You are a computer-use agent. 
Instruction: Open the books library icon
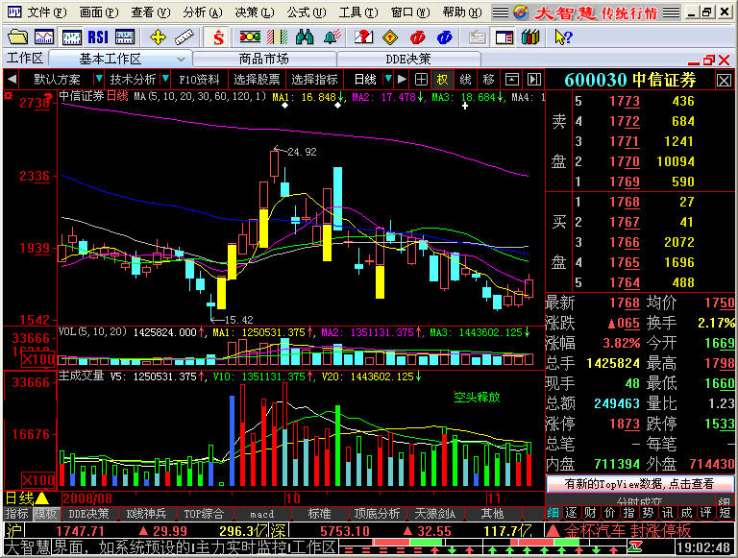pos(530,37)
